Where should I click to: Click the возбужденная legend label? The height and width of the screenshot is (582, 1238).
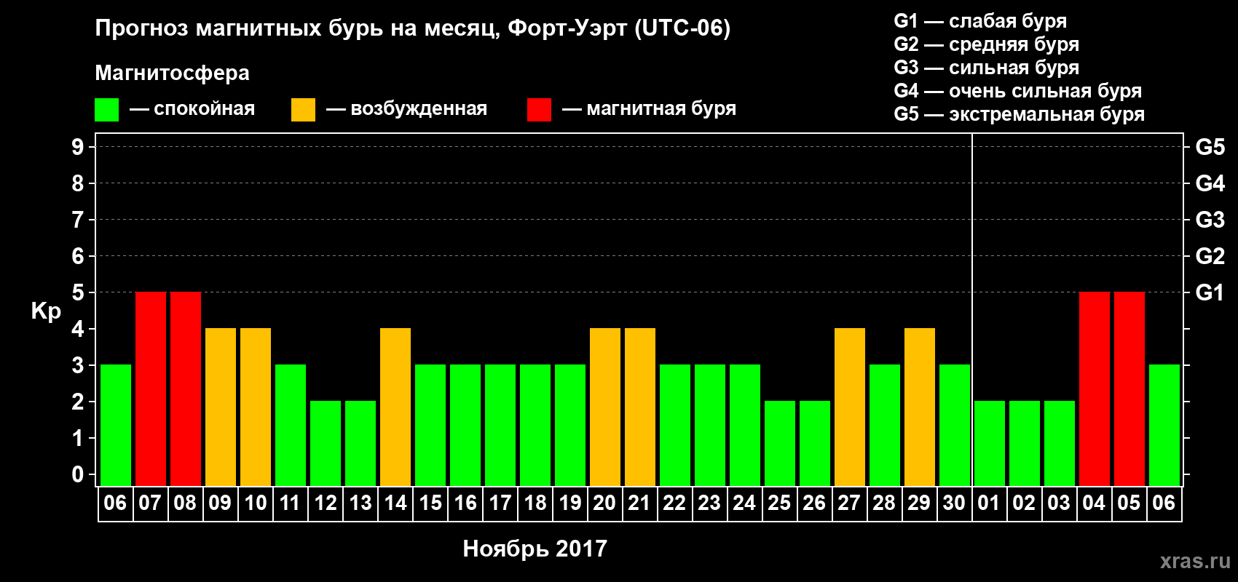click(419, 109)
